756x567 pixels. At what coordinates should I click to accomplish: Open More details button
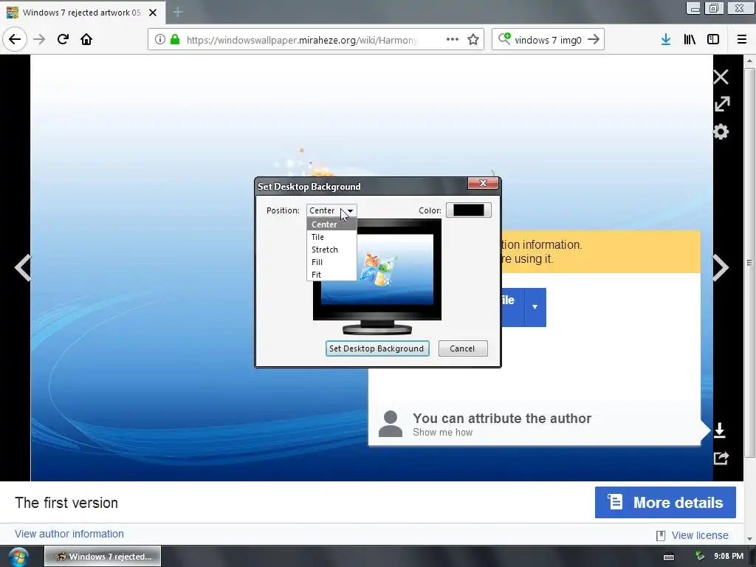point(665,502)
